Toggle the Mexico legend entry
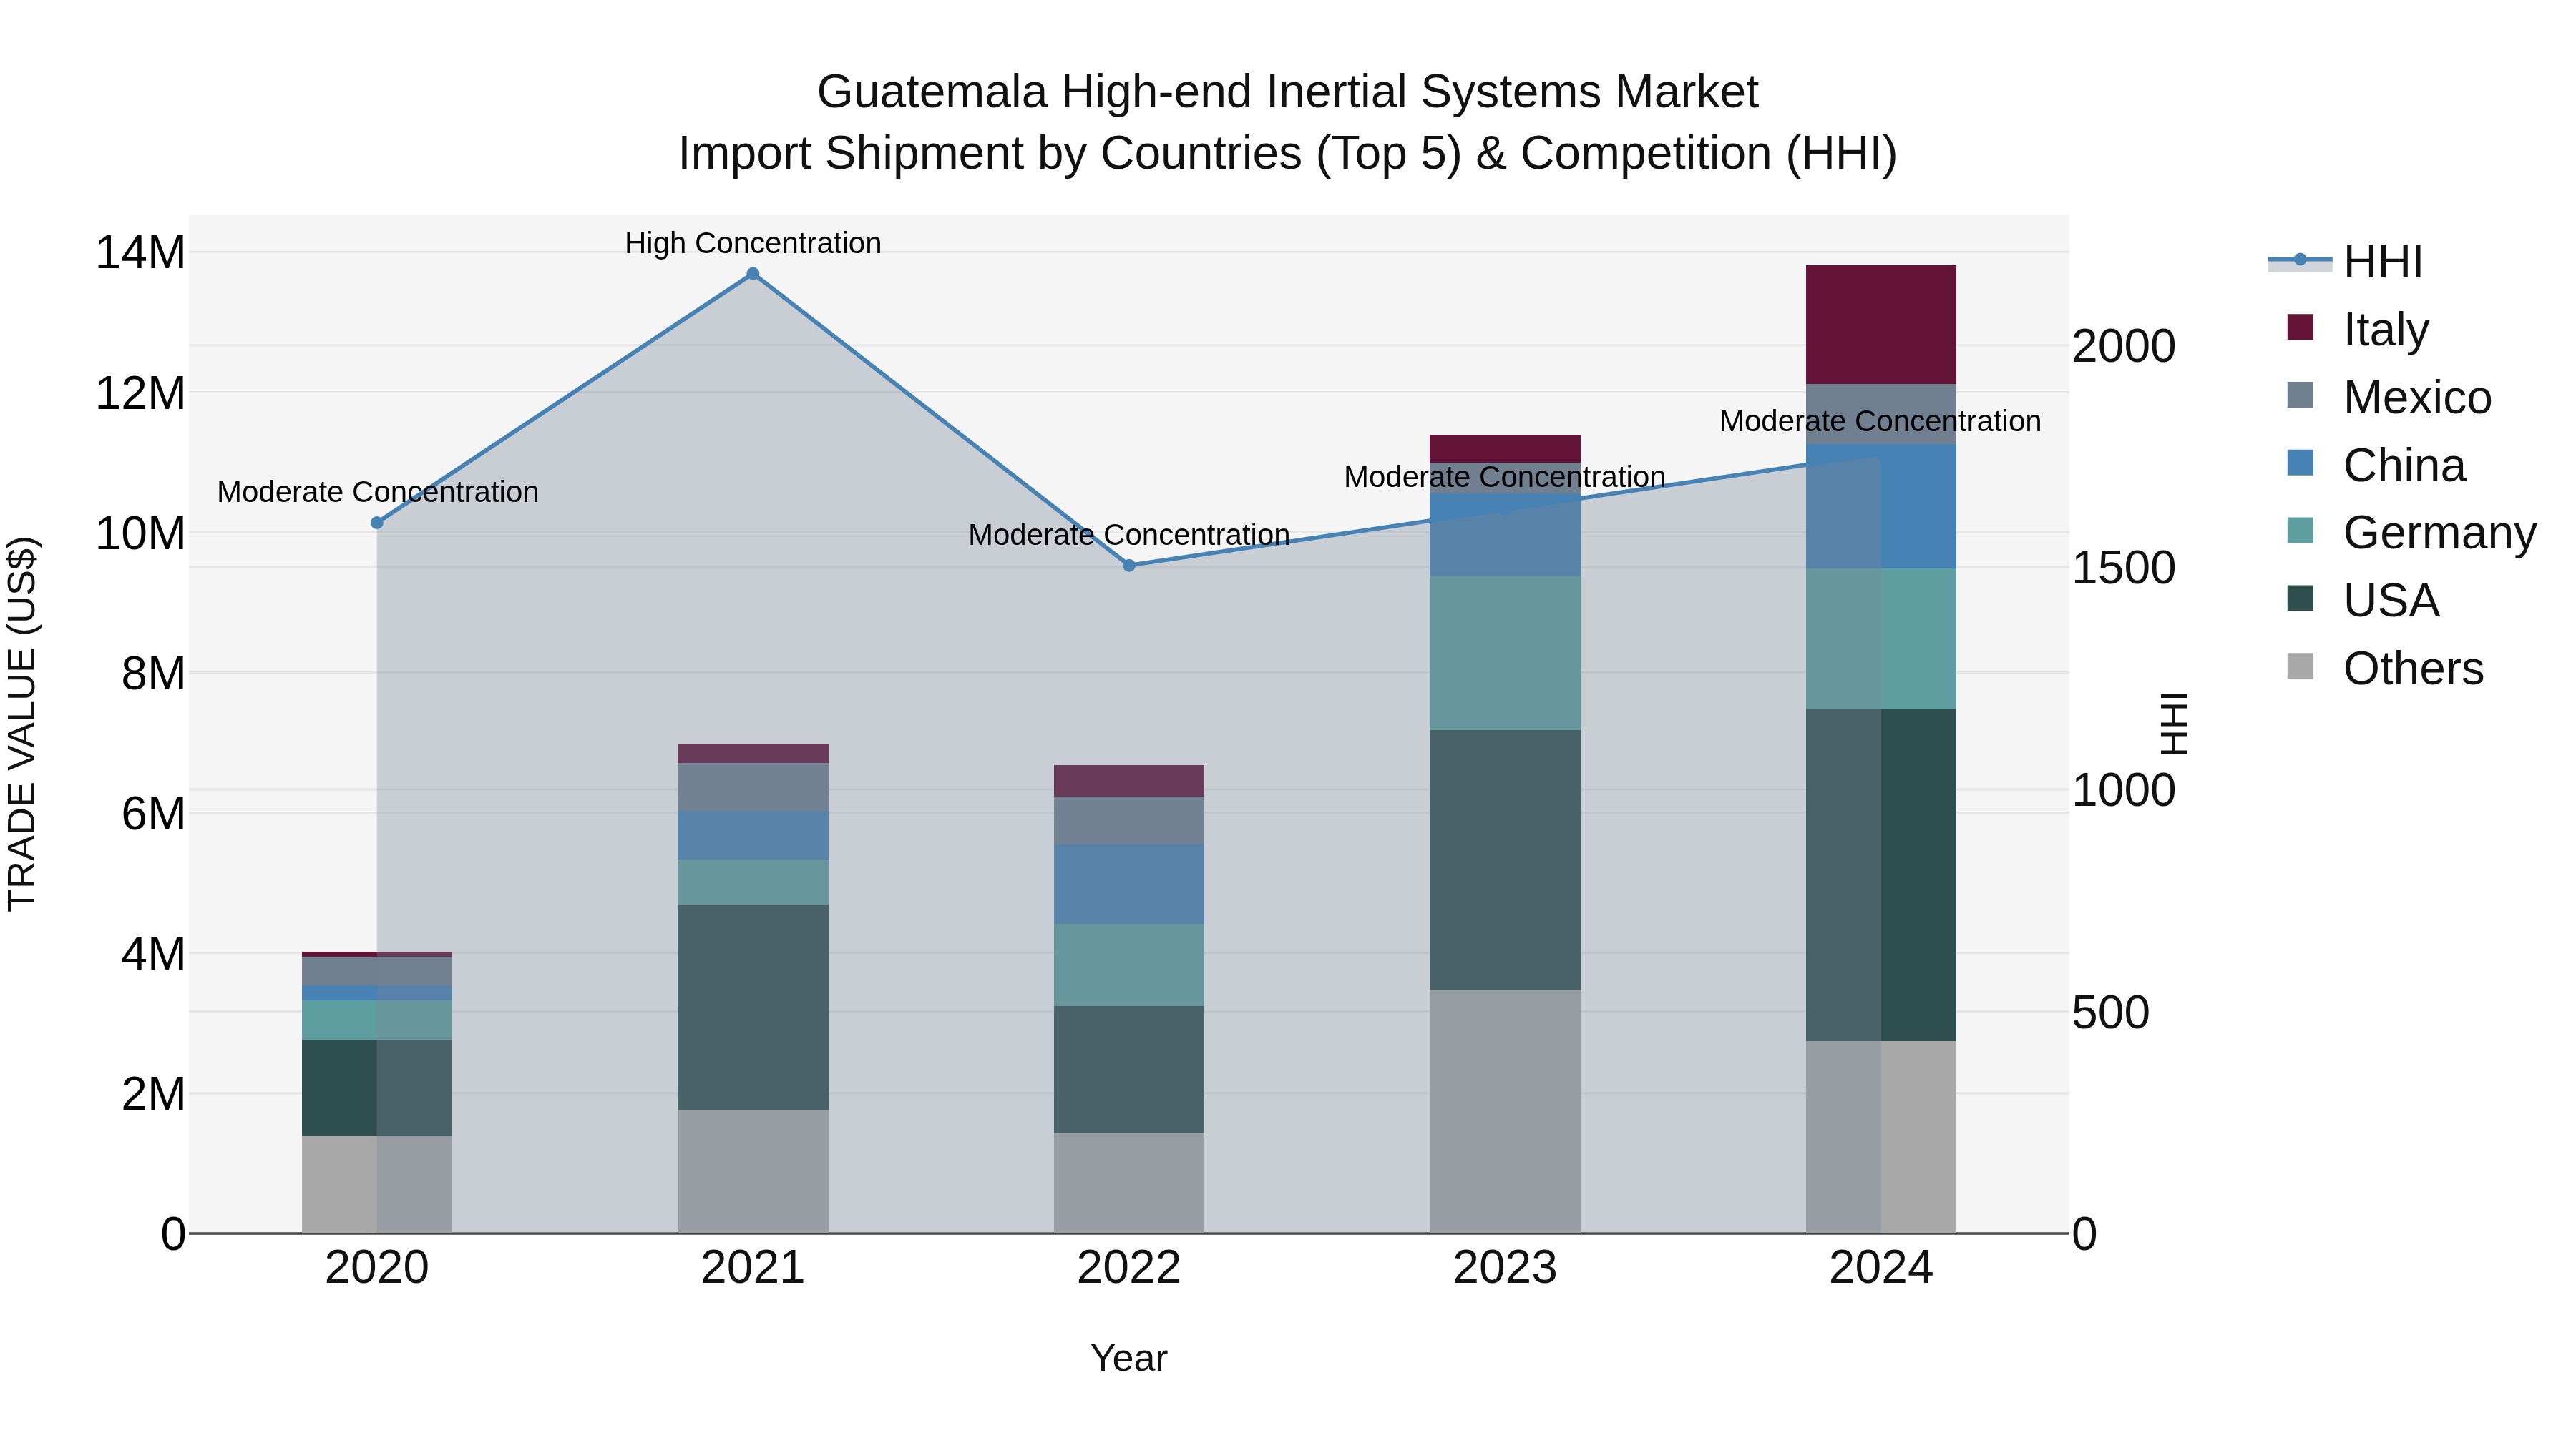Image resolution: width=2576 pixels, height=1448 pixels. [2389, 397]
